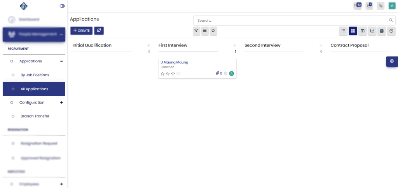The height and width of the screenshot is (188, 398).
Task: Click the paperclip attachments icon on the card
Action: 217,73
